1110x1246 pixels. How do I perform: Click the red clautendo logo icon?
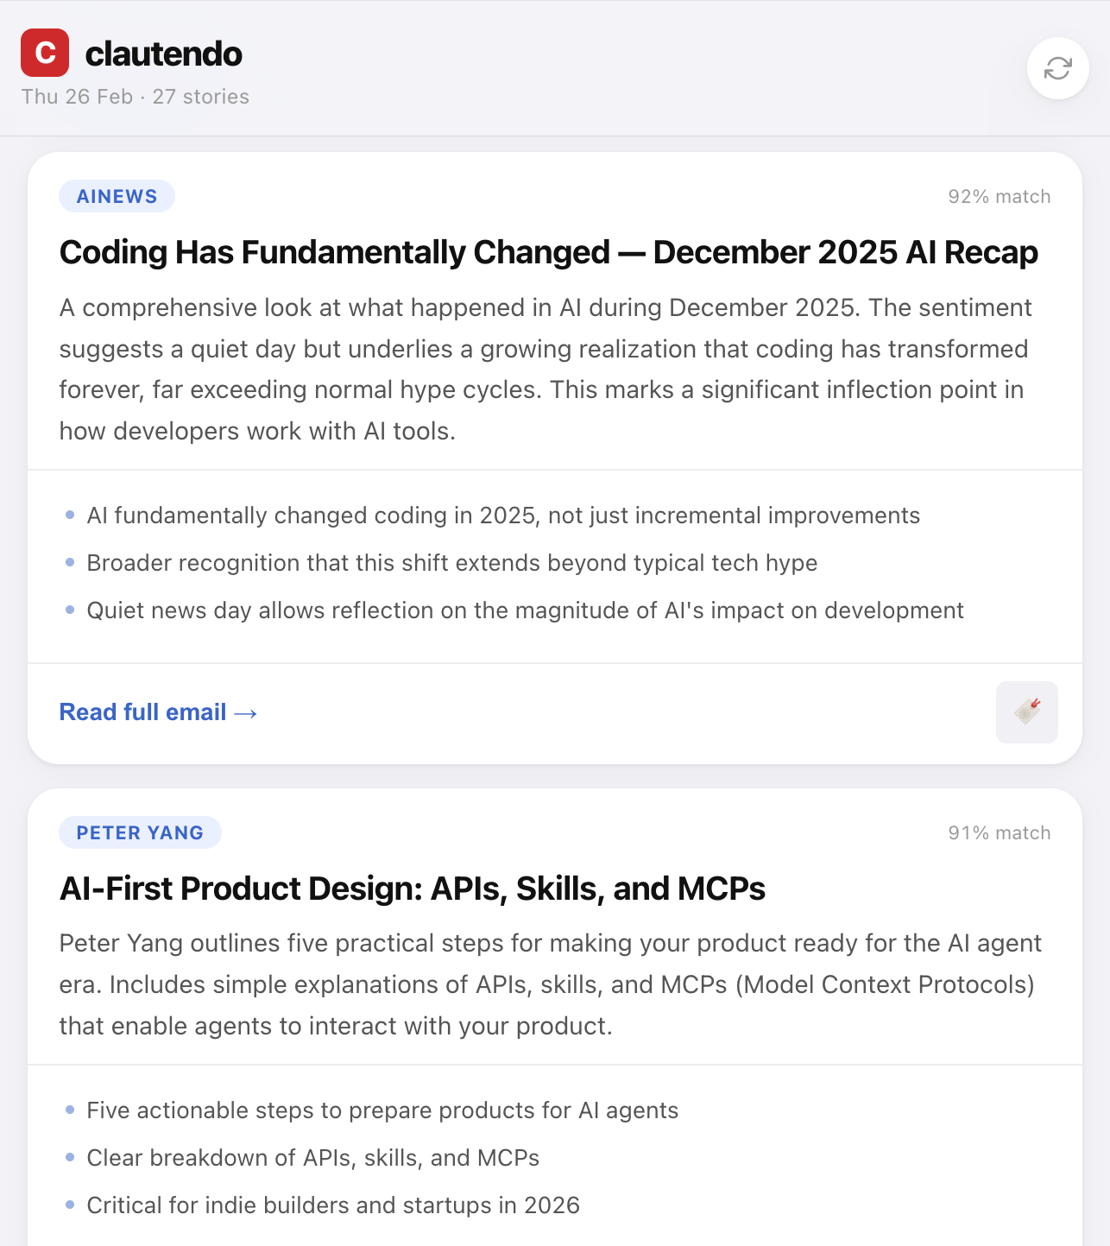45,54
